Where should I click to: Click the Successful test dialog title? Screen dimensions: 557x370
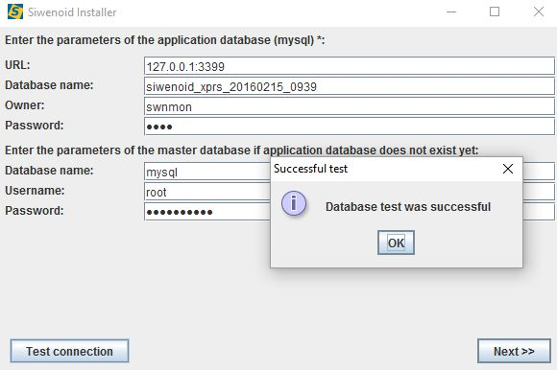coord(310,169)
